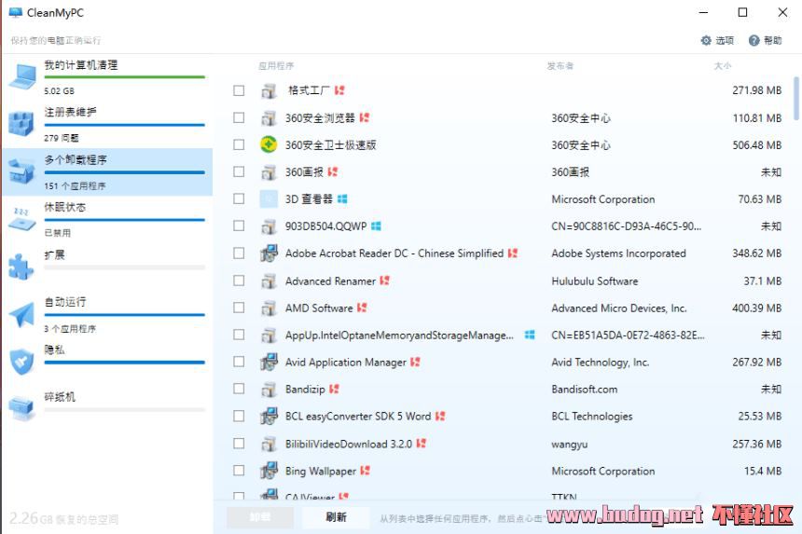This screenshot has height=534, width=802.
Task: Select the 多个卸载程序 section label
Action: point(76,160)
